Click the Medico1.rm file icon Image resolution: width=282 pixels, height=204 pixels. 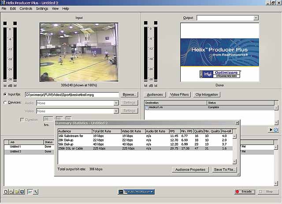coord(147,108)
